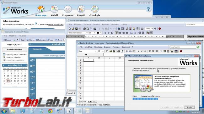The height and width of the screenshot is (114, 204).
Task: Open the Modelli section icon
Action: 54,9
